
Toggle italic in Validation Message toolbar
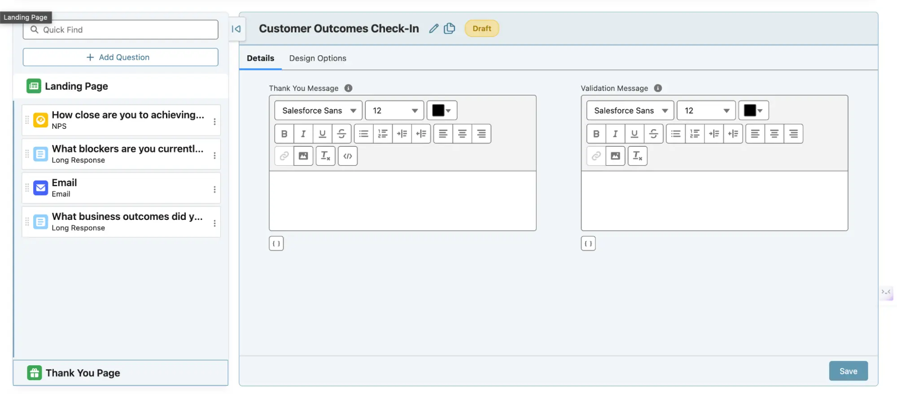click(615, 134)
